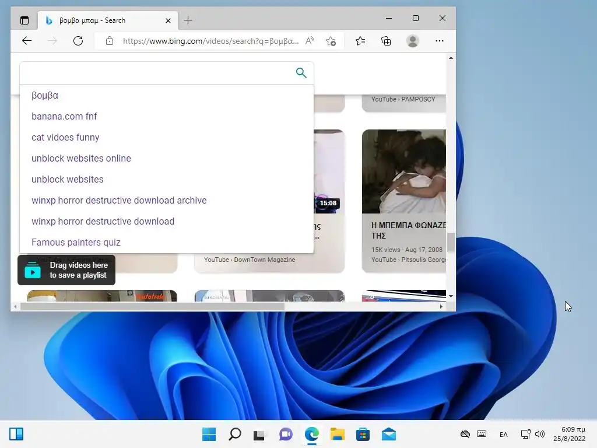Image resolution: width=597 pixels, height=448 pixels.
Task: Choose 'Famous painters quiz' suggestion
Action: pos(76,242)
